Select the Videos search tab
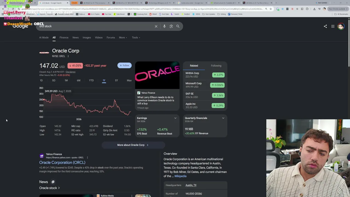Image resolution: width=350 pixels, height=197 pixels. pos(99,37)
